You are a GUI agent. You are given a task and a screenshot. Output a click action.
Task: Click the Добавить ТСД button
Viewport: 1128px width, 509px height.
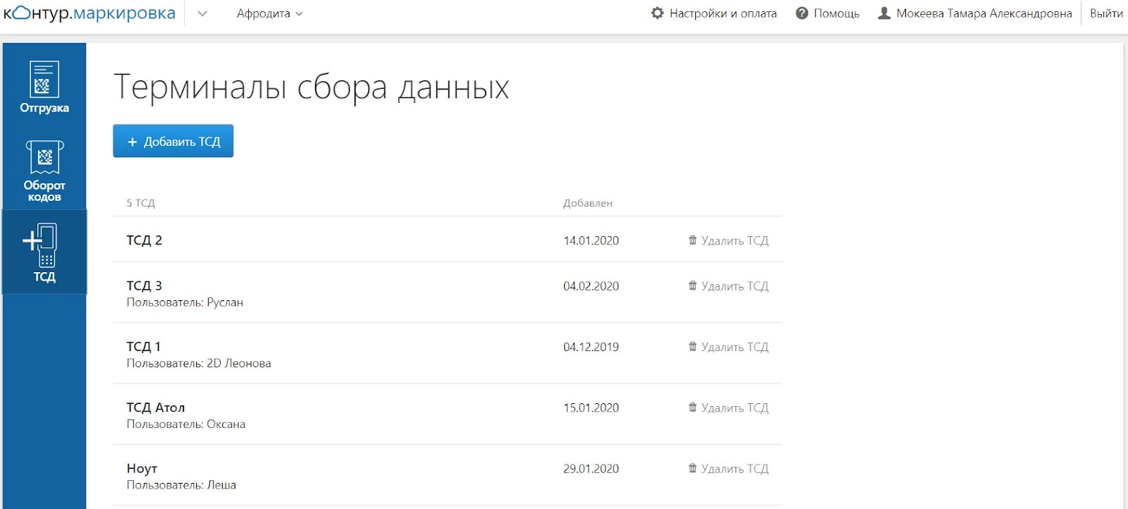click(x=173, y=141)
